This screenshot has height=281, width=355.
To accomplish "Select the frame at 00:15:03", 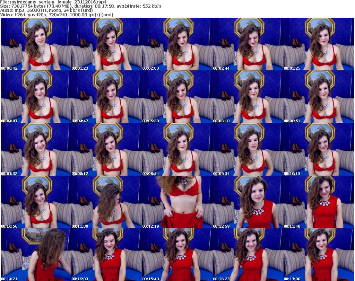I will pos(107,255).
